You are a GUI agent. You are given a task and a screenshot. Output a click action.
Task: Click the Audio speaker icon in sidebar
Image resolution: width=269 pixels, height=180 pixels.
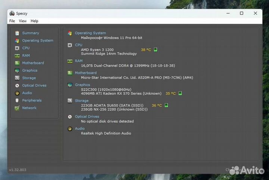17,93
